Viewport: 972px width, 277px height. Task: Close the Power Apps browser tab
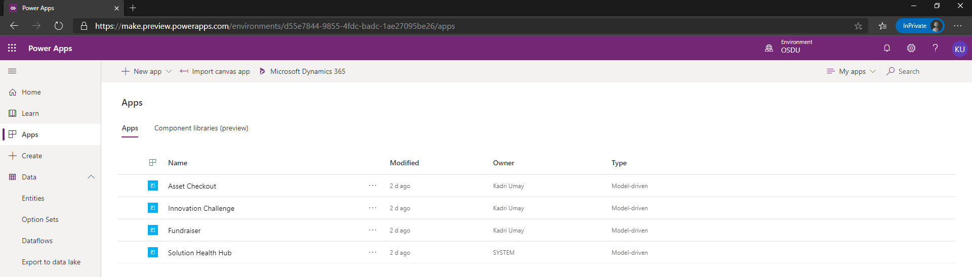pyautogui.click(x=116, y=8)
